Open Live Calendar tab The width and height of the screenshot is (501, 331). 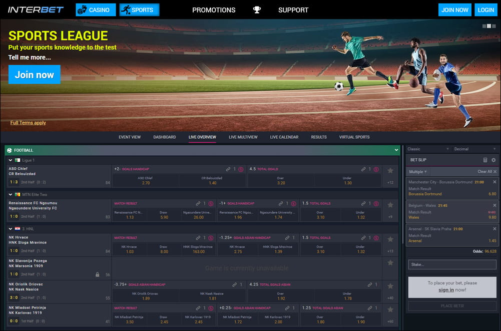[284, 137]
